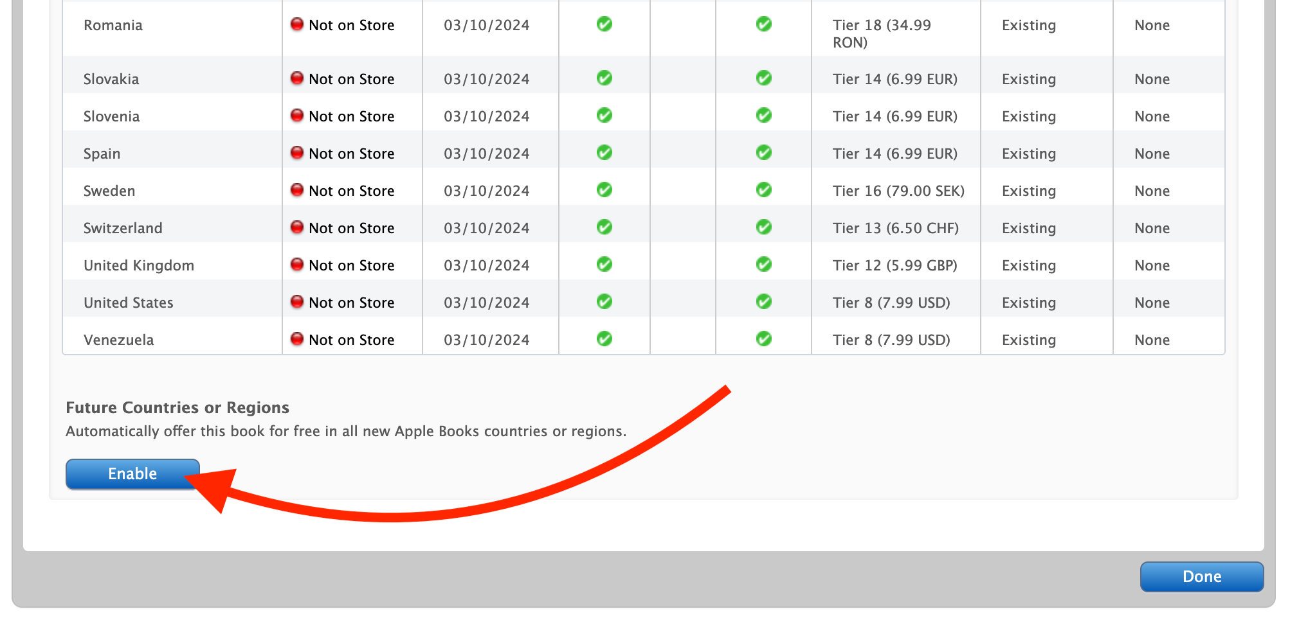Select the Existing label in Spain row

(1028, 154)
